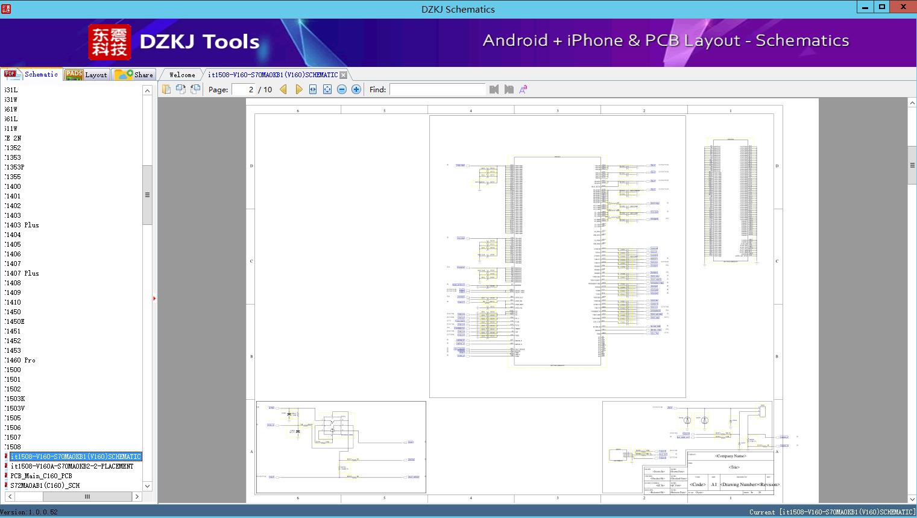Screen dimensions: 917x518
Task: Select it1508-V160A-S70MA0KB2-2-PLACEMENT in the list
Action: point(72,466)
